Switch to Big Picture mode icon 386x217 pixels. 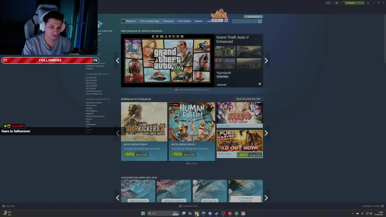pyautogui.click(x=368, y=3)
